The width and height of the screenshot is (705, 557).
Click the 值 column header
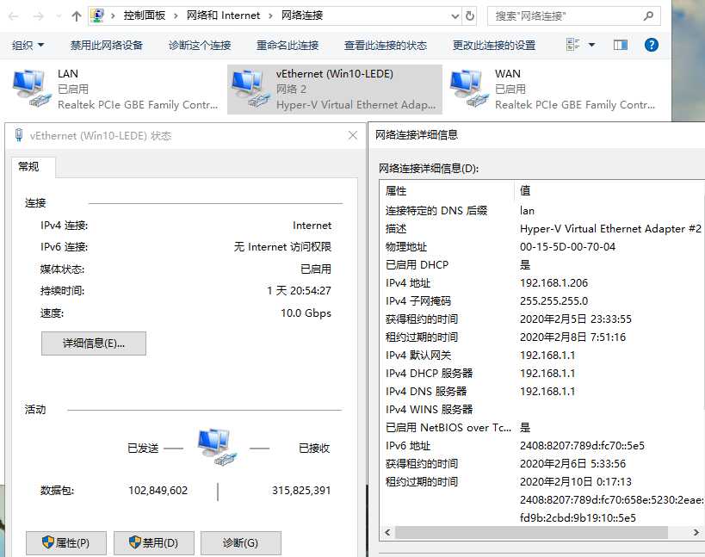point(609,190)
